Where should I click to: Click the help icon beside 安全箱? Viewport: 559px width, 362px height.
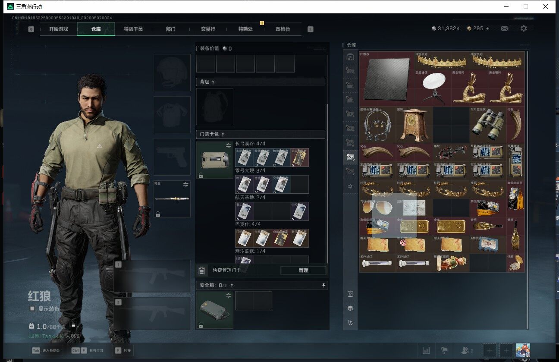pos(232,285)
